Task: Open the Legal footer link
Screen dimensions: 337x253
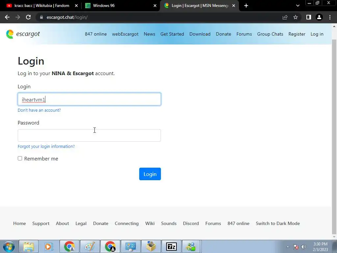Action: pyautogui.click(x=81, y=223)
